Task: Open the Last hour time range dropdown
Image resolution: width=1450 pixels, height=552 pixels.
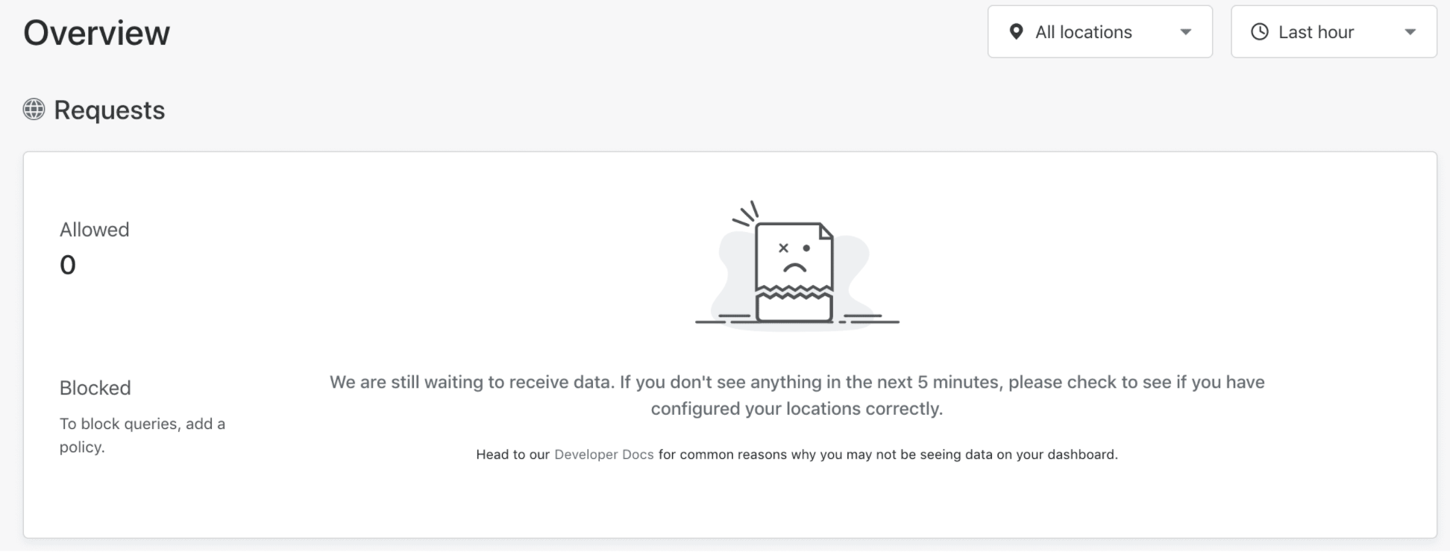Action: (x=1316, y=31)
